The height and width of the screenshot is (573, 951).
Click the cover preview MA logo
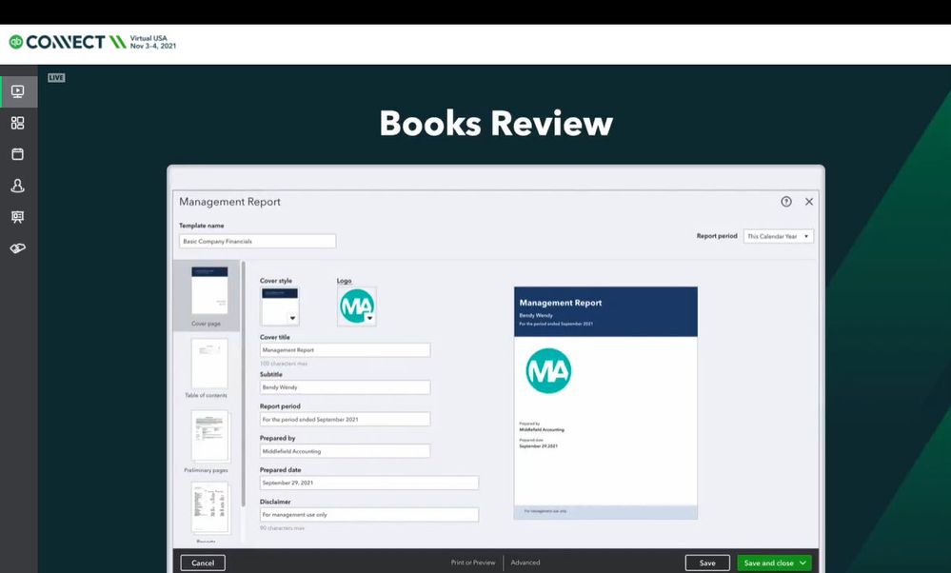point(548,370)
